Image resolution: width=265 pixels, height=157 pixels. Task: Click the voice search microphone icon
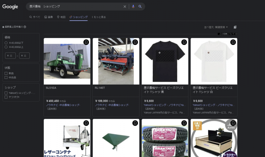coord(133,7)
